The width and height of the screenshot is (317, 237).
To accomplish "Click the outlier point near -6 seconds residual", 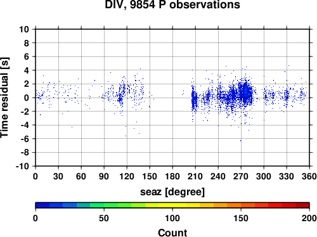I will click(x=240, y=141).
